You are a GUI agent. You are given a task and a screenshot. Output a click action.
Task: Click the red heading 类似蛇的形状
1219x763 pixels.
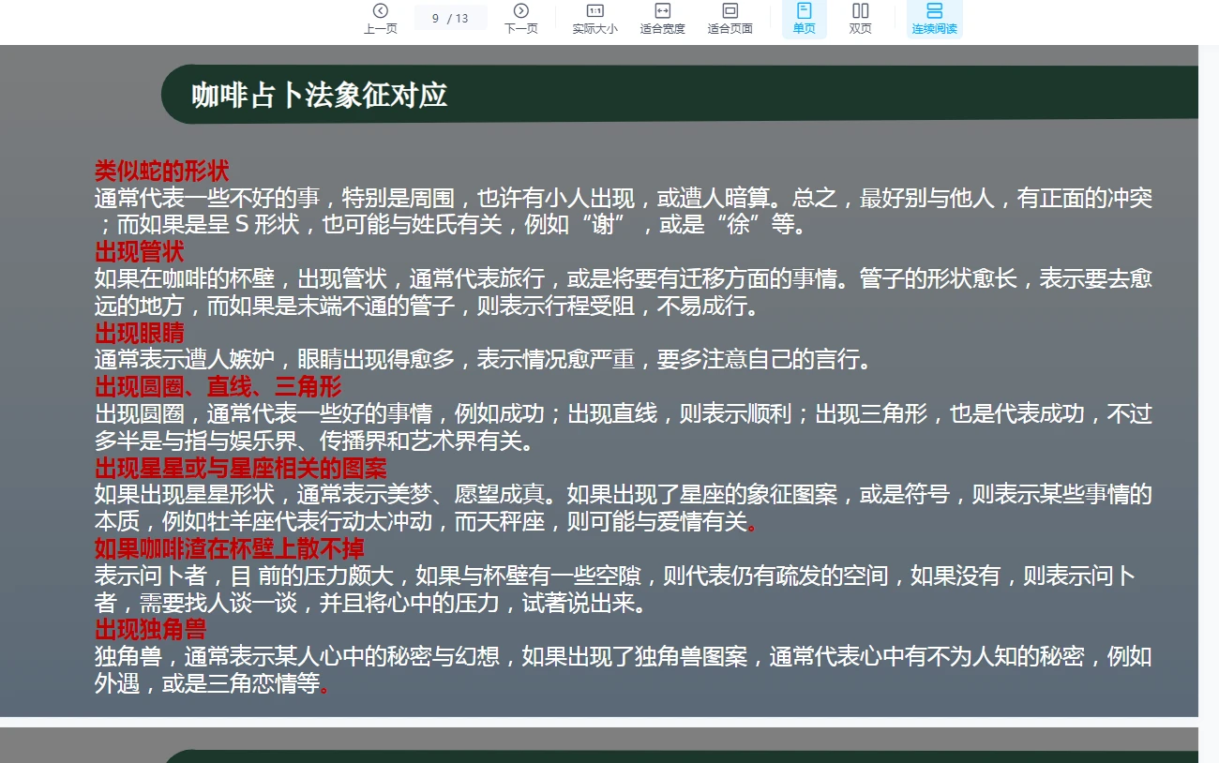[161, 171]
